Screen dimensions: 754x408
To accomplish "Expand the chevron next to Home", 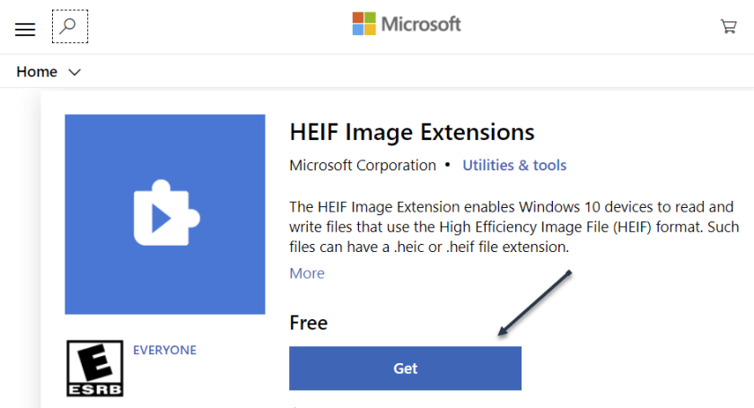I will click(x=75, y=73).
